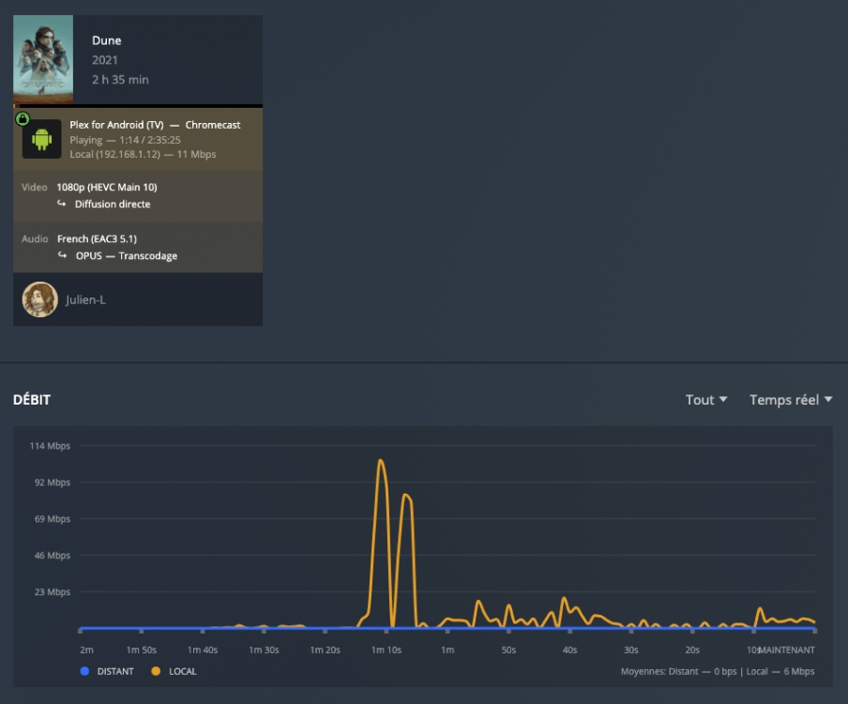Open the Tout filter dropdown
The image size is (848, 704).
coord(706,400)
